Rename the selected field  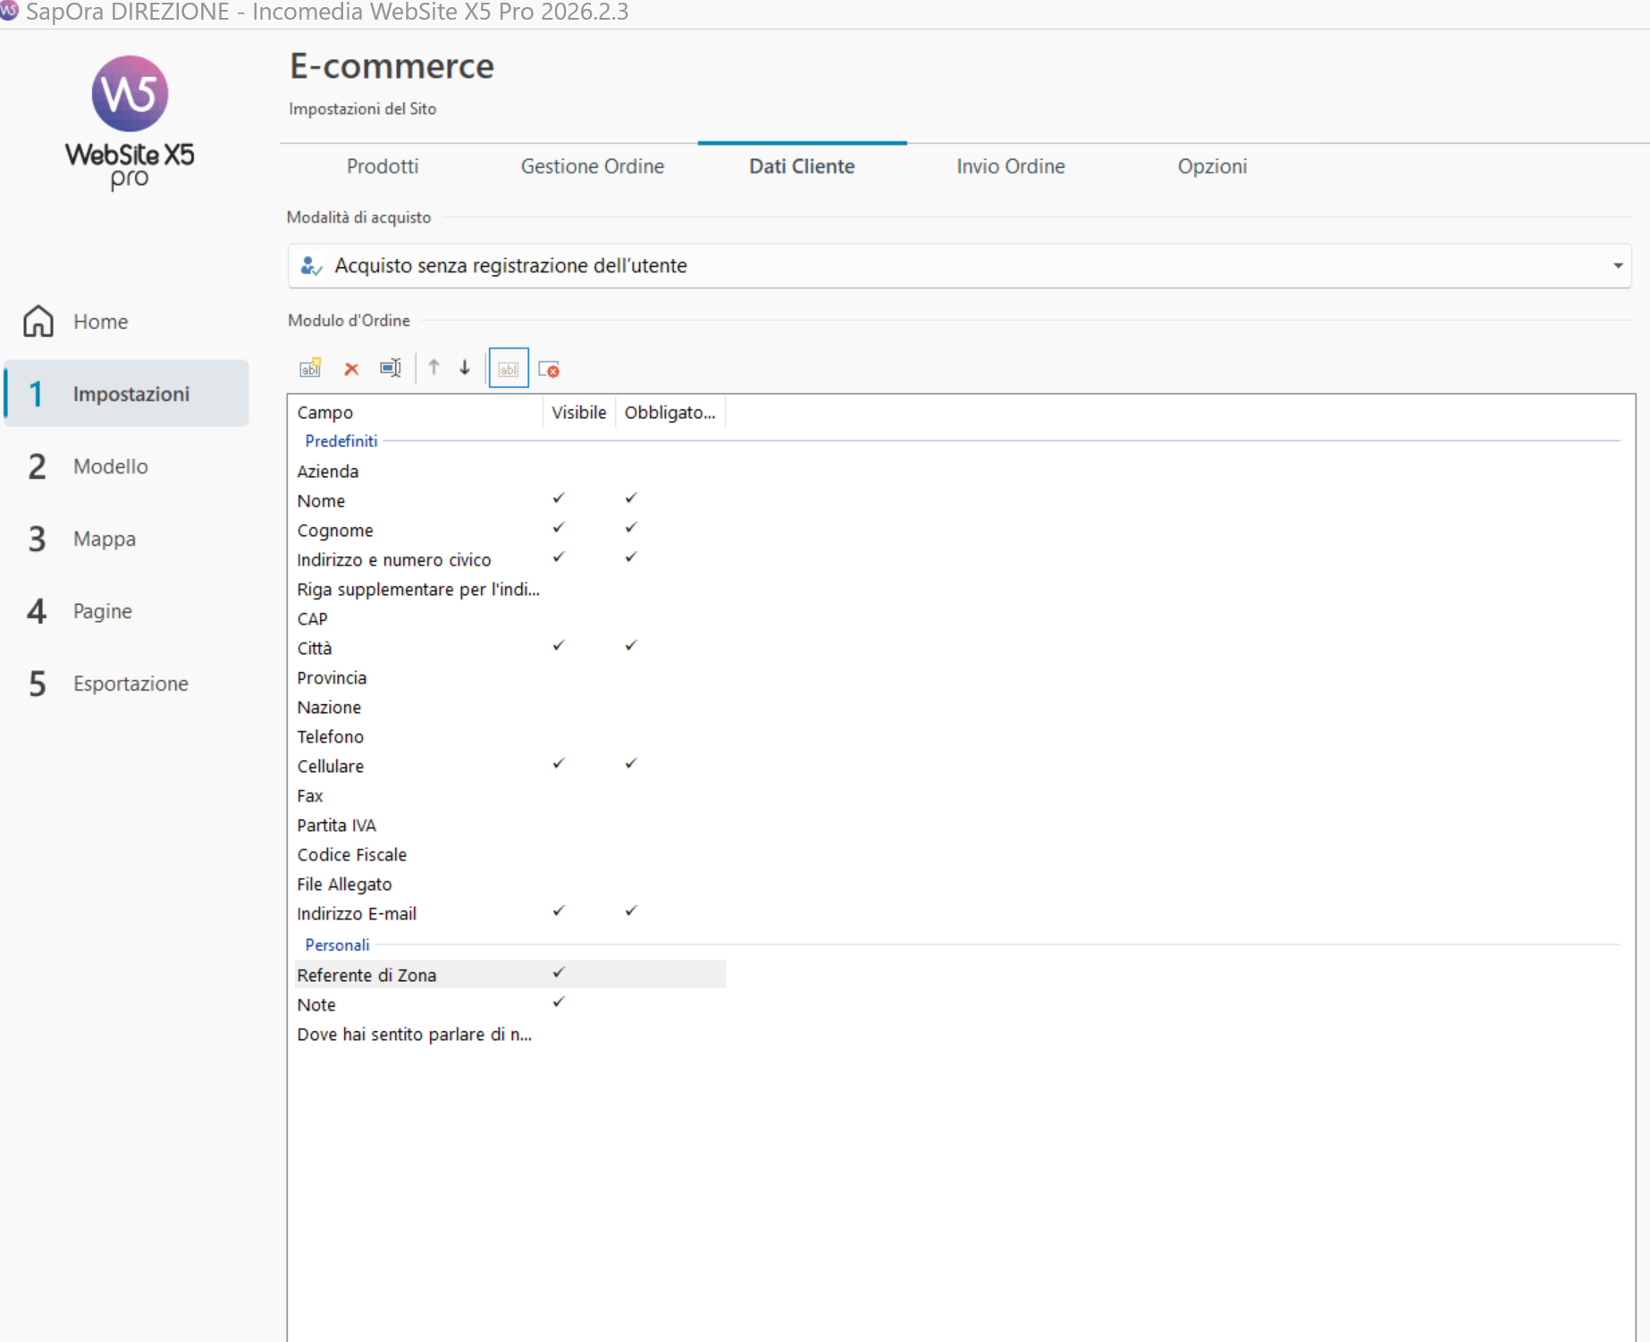click(391, 368)
